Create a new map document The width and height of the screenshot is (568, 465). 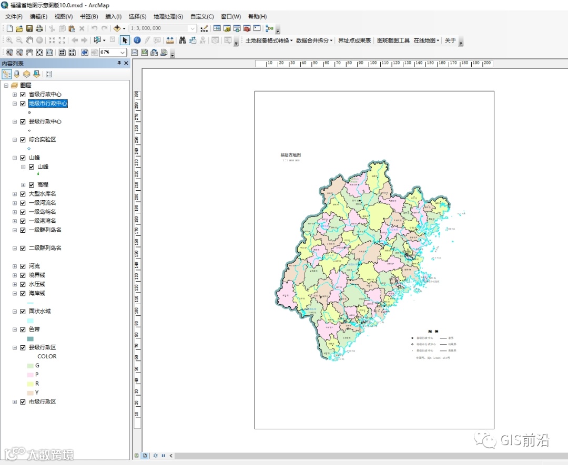tap(10, 28)
